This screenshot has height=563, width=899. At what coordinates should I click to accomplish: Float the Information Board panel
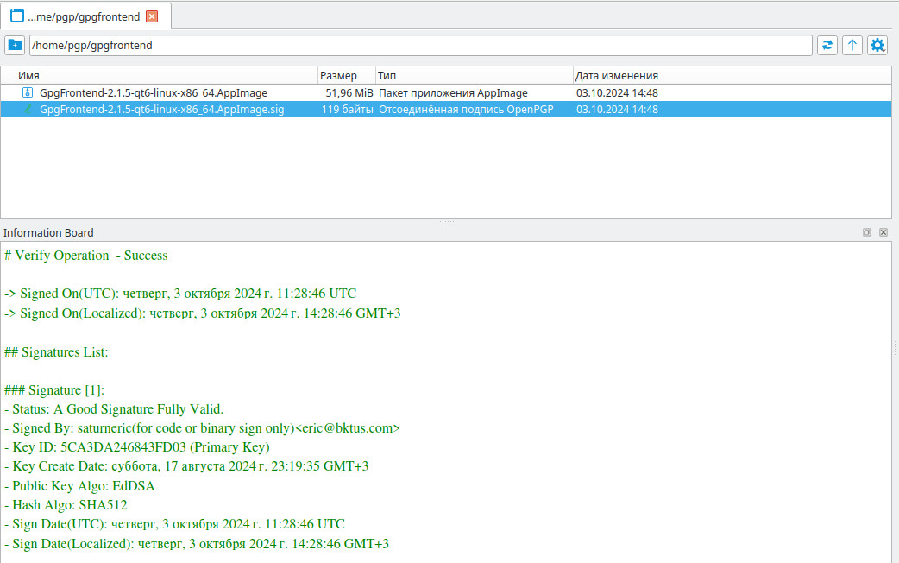(x=867, y=232)
